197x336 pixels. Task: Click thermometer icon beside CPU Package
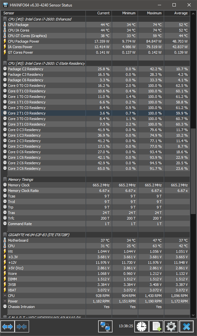click(x=5, y=25)
